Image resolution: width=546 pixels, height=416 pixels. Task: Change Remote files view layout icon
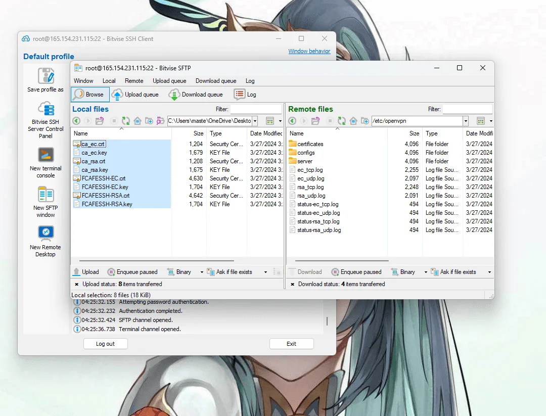click(x=481, y=121)
